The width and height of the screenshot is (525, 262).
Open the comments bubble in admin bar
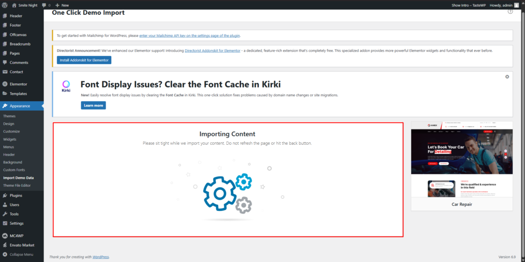pyautogui.click(x=45, y=5)
